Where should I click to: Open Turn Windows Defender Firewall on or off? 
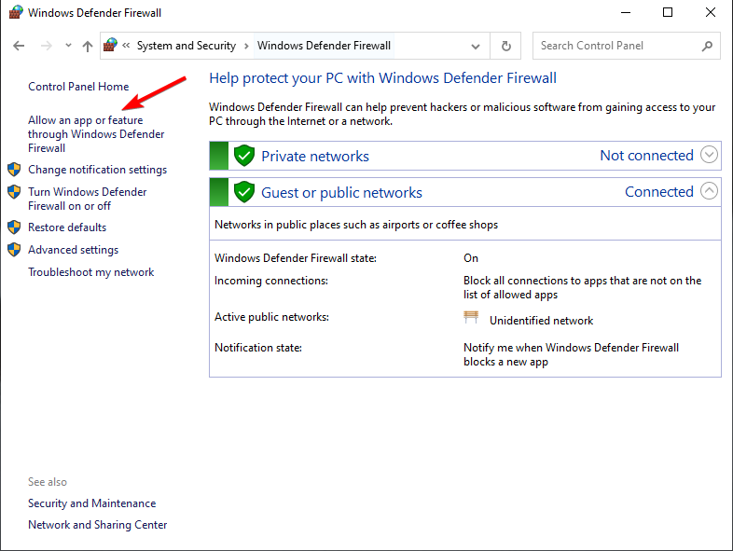87,199
